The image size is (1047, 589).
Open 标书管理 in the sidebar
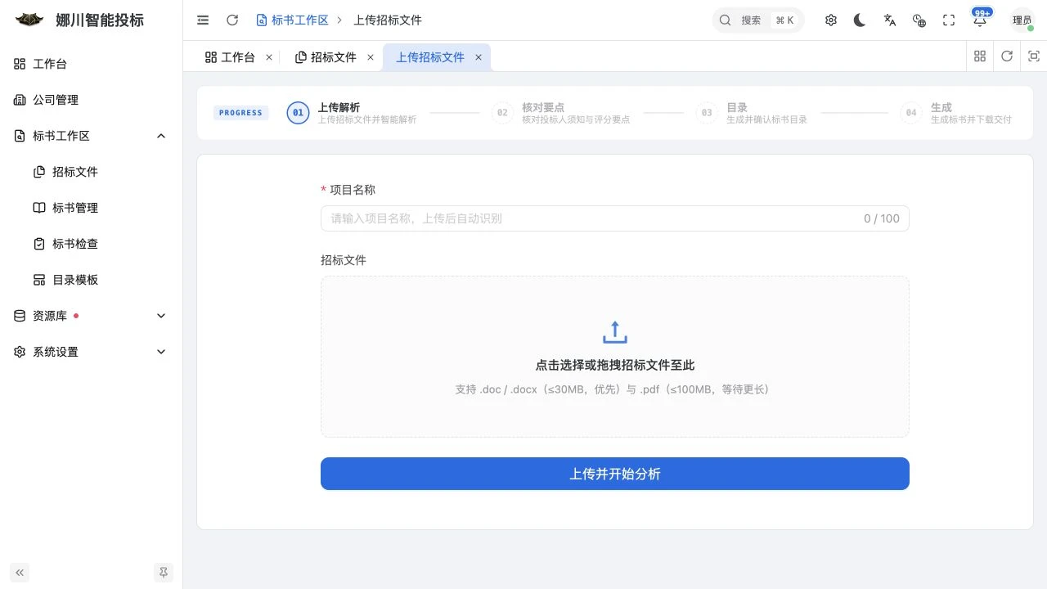pos(92,208)
